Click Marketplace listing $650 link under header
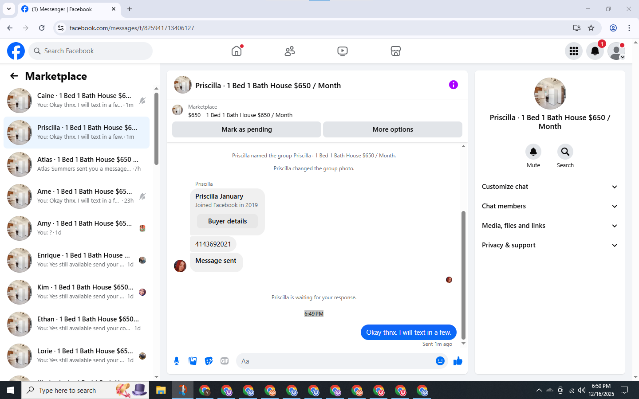This screenshot has height=399, width=639. point(240,115)
